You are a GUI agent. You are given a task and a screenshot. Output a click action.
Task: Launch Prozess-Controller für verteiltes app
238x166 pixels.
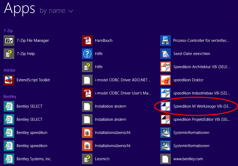195,41
